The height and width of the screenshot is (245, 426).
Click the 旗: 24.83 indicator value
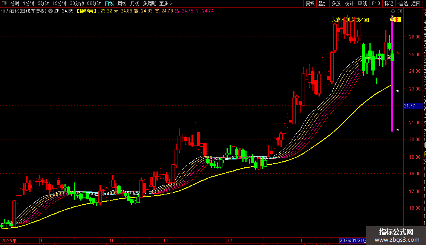(144, 11)
